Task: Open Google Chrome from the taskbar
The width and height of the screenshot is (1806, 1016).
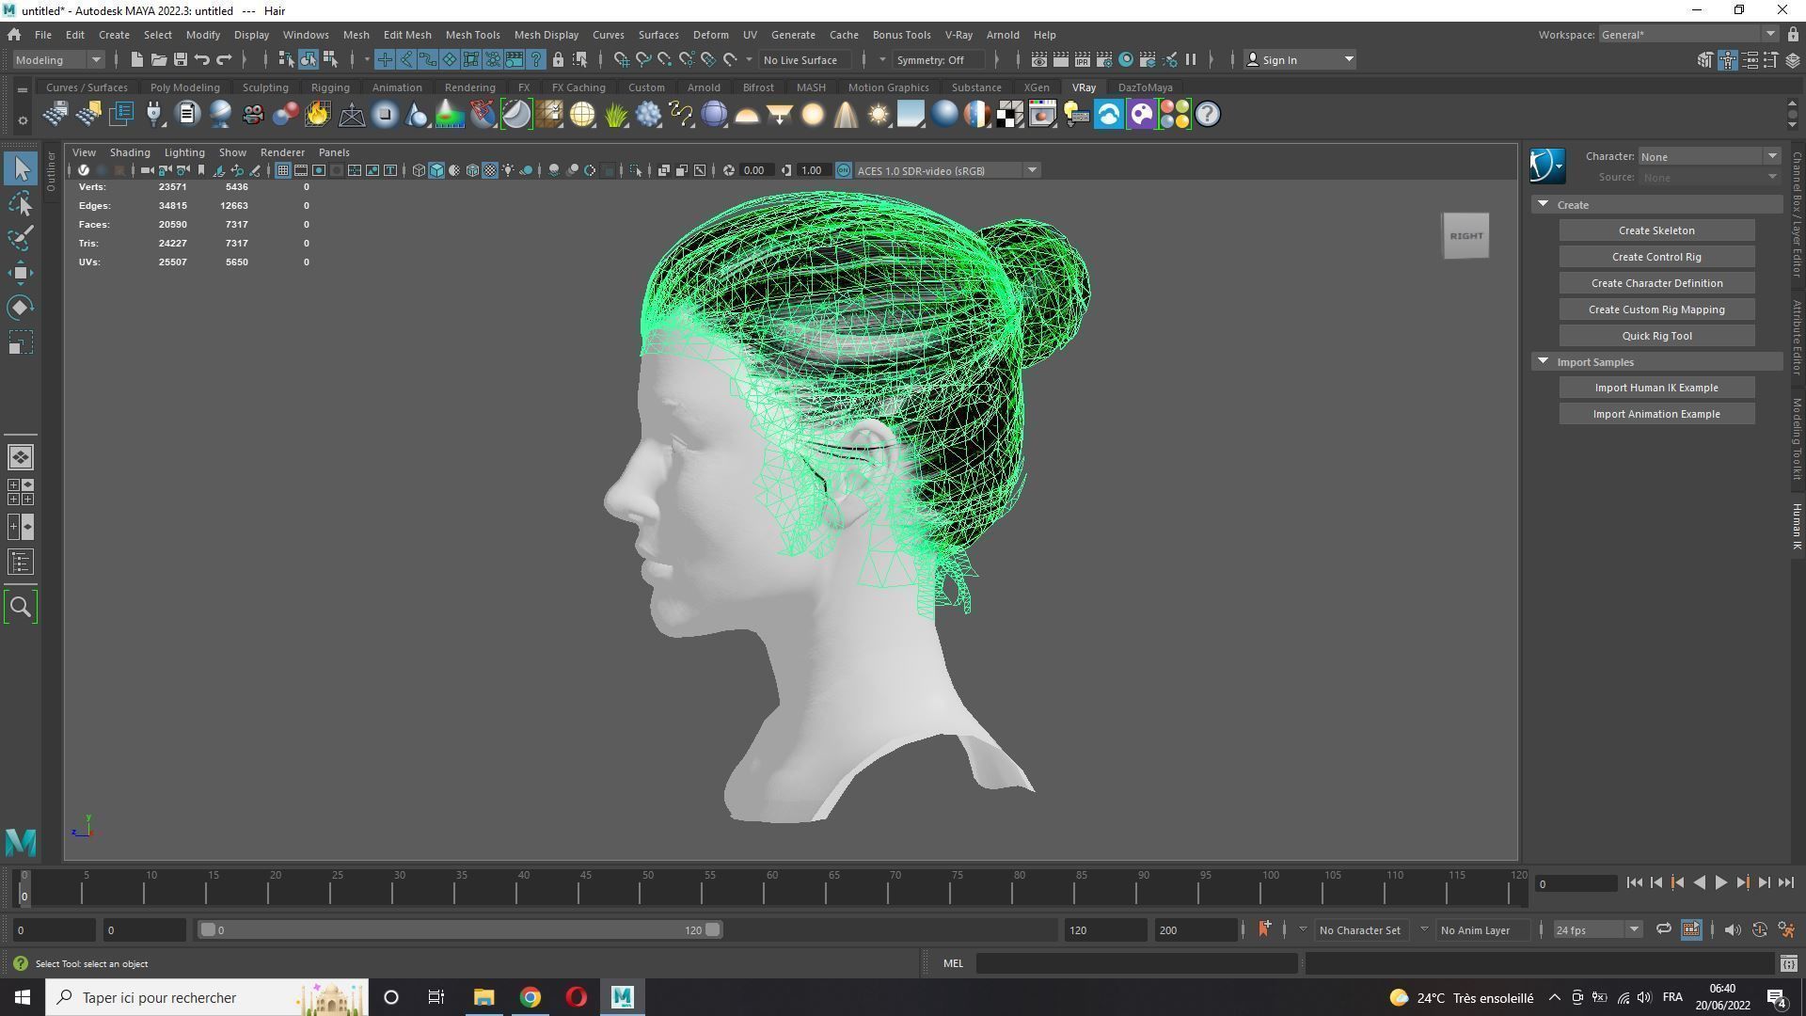Action: [x=531, y=997]
